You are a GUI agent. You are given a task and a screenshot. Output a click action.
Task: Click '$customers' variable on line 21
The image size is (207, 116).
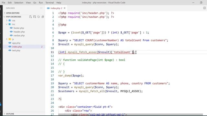pyautogui.click(x=66, y=91)
